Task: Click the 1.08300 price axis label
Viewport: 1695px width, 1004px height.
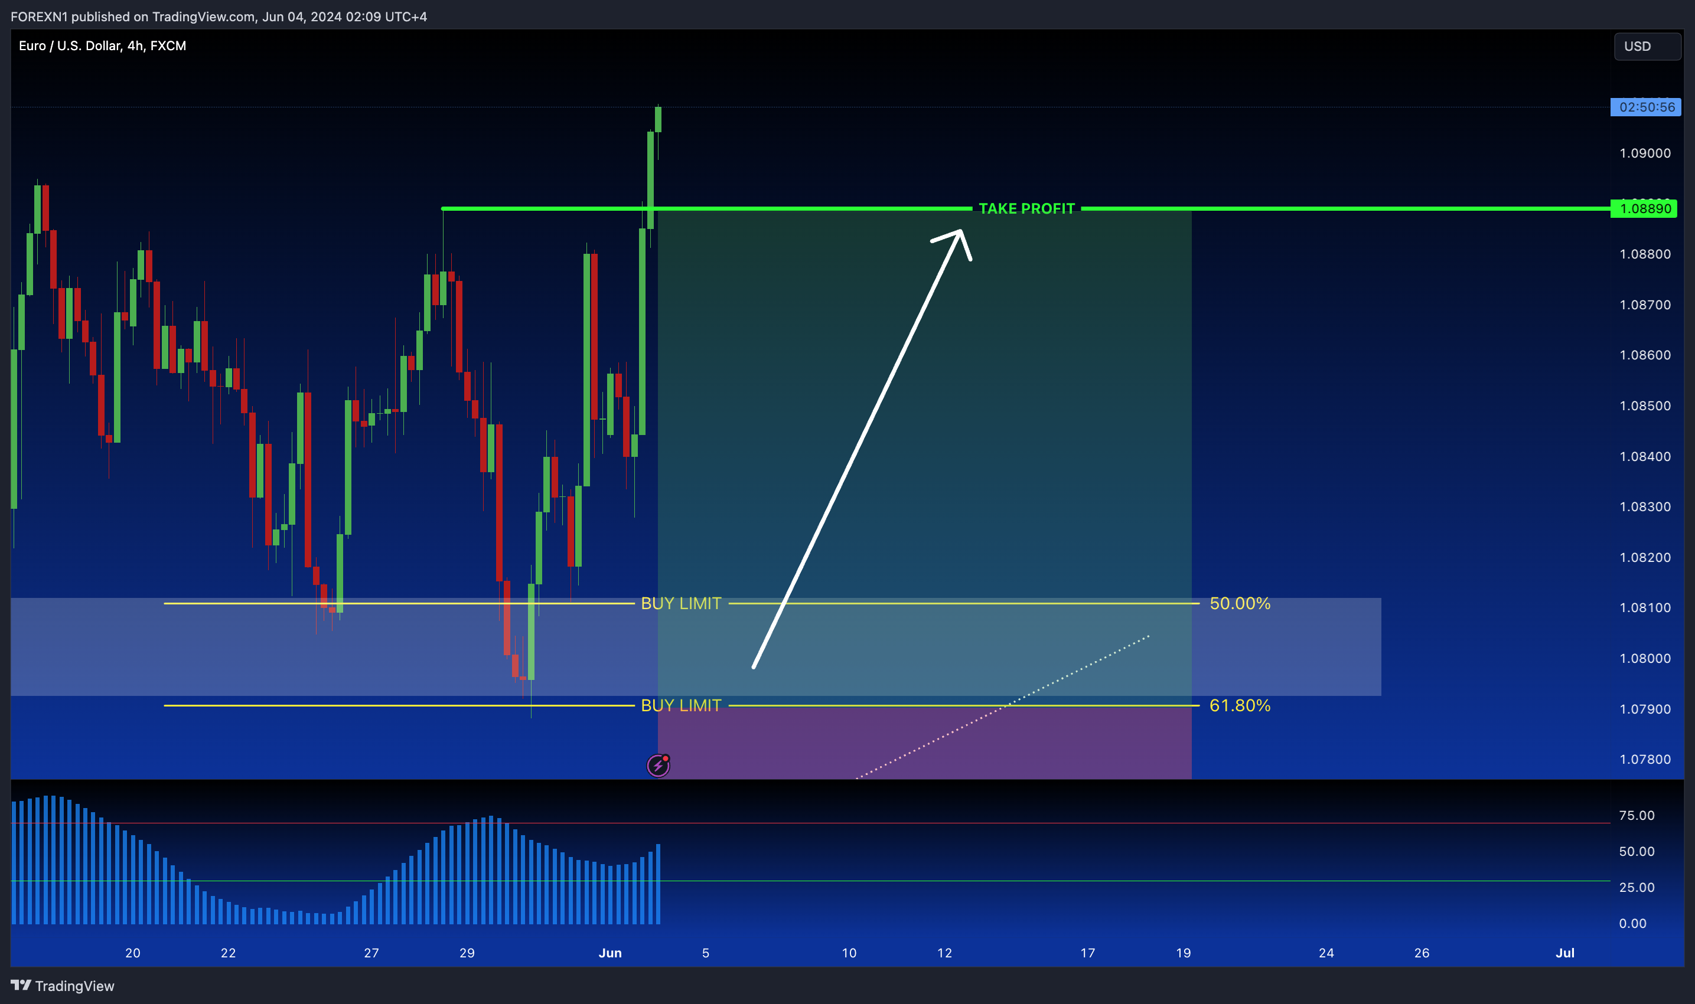Action: coord(1645,506)
